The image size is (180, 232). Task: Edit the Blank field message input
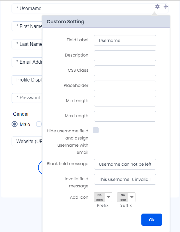coord(125,164)
